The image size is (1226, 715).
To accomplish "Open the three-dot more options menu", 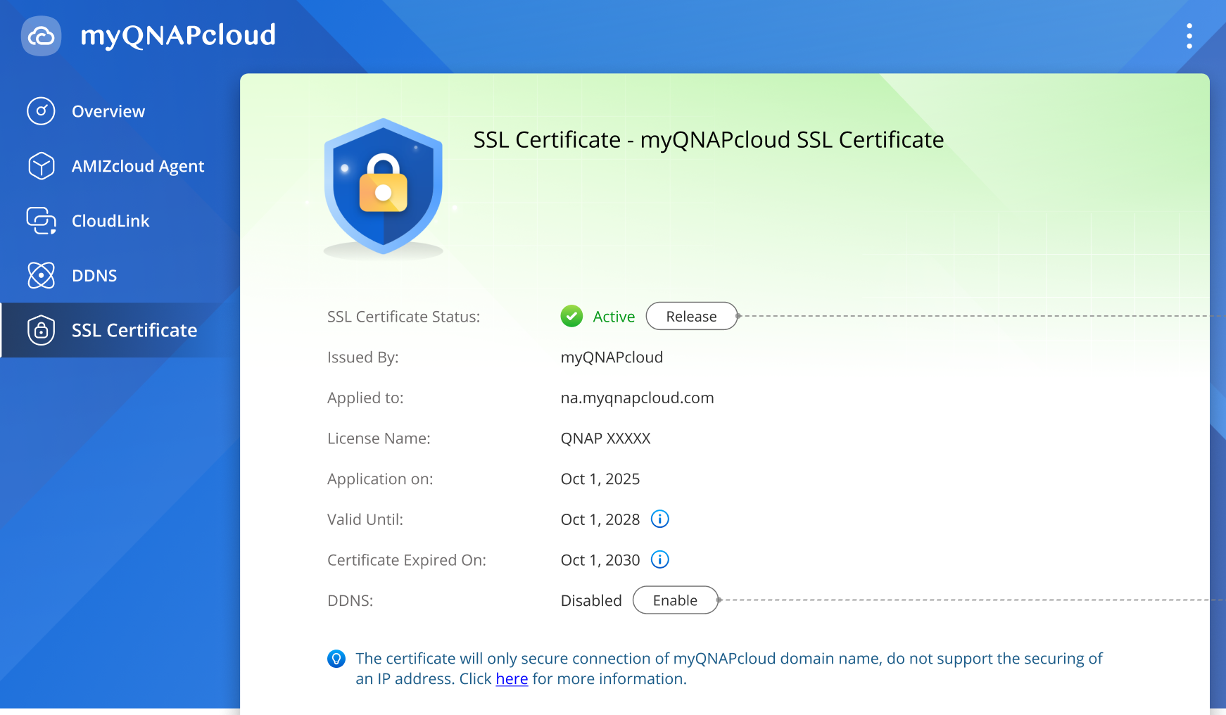I will (x=1189, y=36).
